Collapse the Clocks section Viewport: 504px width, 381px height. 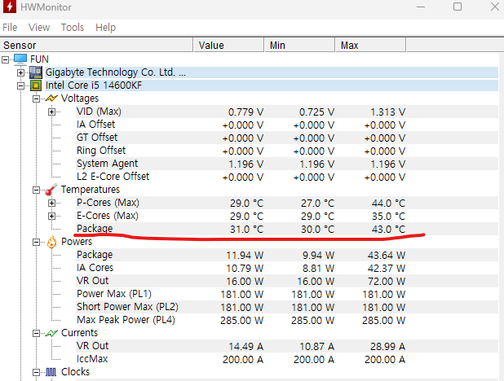[x=37, y=372]
